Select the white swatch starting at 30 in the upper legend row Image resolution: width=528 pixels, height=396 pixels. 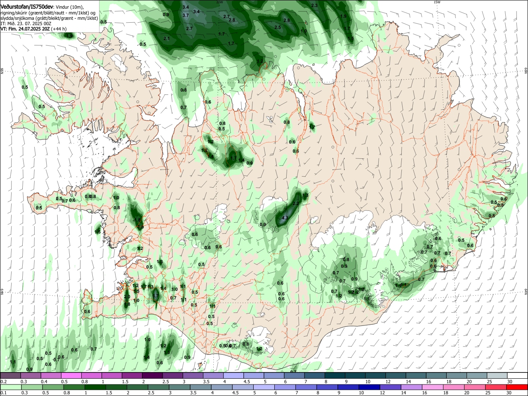517,376
